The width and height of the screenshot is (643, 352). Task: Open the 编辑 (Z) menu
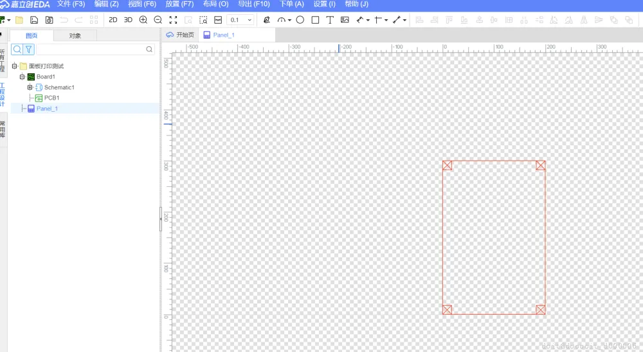pos(106,4)
